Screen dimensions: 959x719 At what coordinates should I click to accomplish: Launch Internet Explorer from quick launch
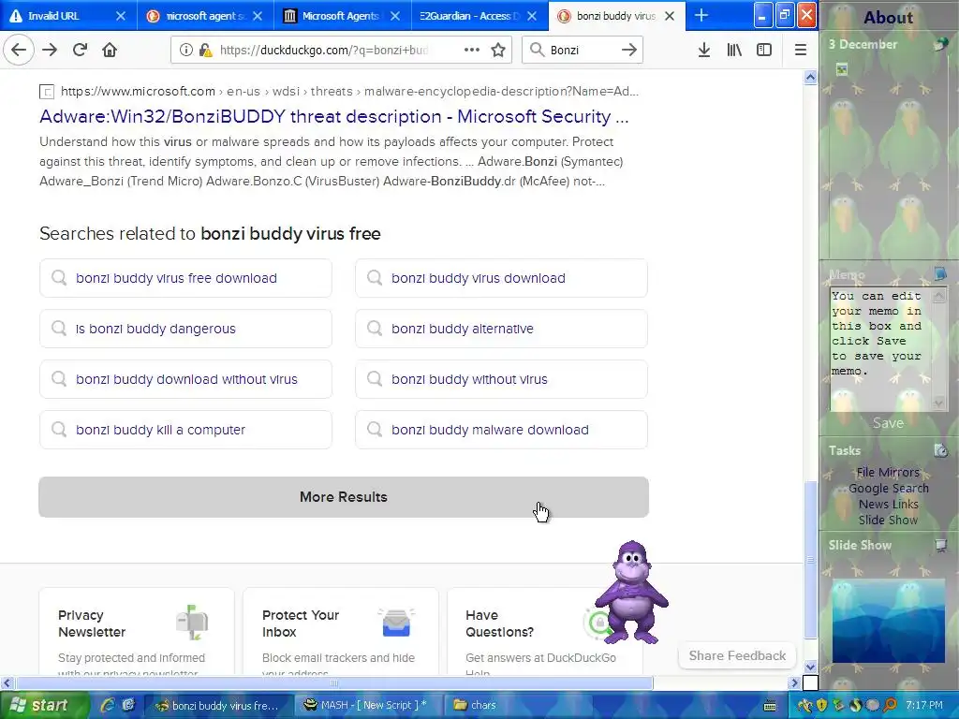pyautogui.click(x=109, y=705)
